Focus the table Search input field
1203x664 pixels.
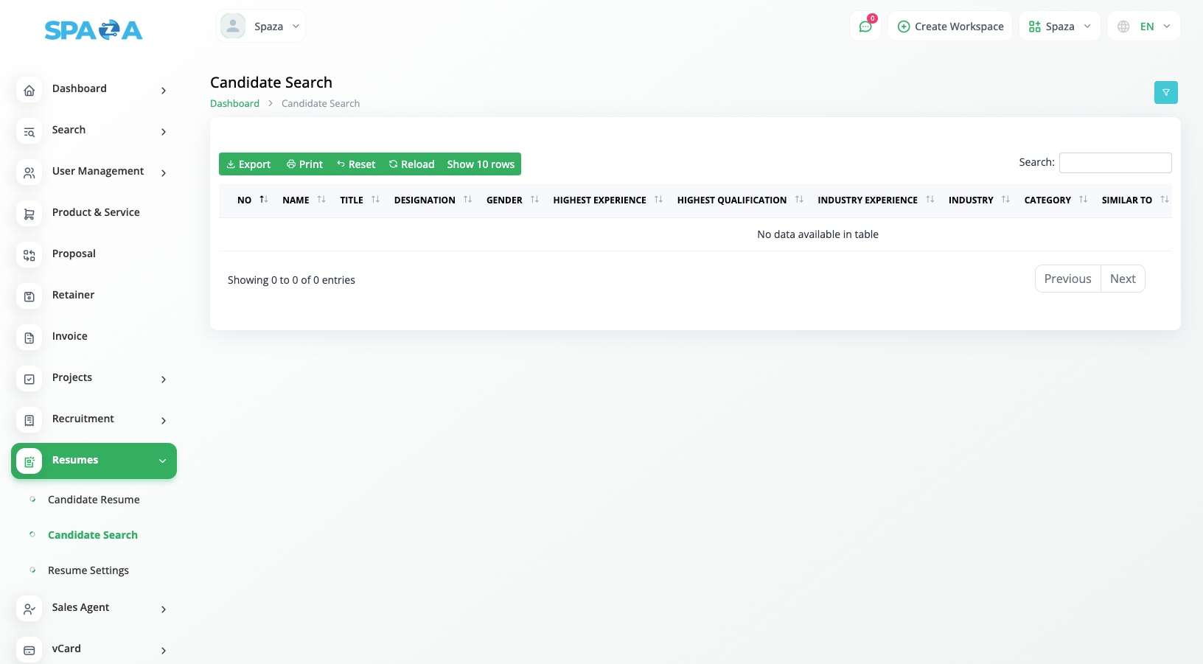click(x=1115, y=163)
